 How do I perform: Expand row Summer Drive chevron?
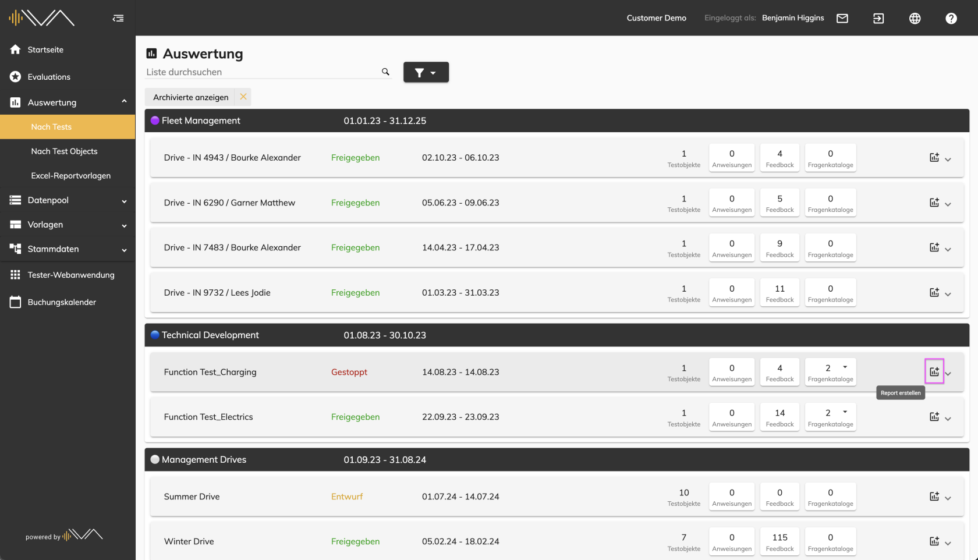click(x=948, y=498)
